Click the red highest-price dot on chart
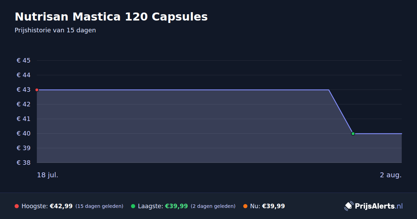 click(x=37, y=90)
